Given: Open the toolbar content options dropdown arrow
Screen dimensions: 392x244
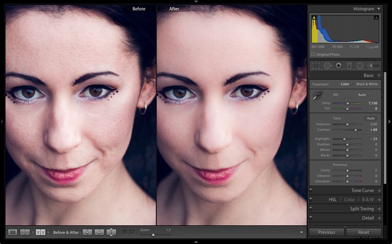Looking at the screenshot, I should [302, 233].
